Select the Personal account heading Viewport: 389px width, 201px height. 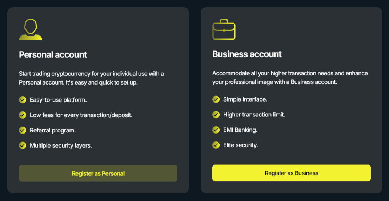click(53, 55)
